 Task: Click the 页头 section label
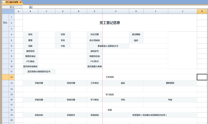coord(5,23)
